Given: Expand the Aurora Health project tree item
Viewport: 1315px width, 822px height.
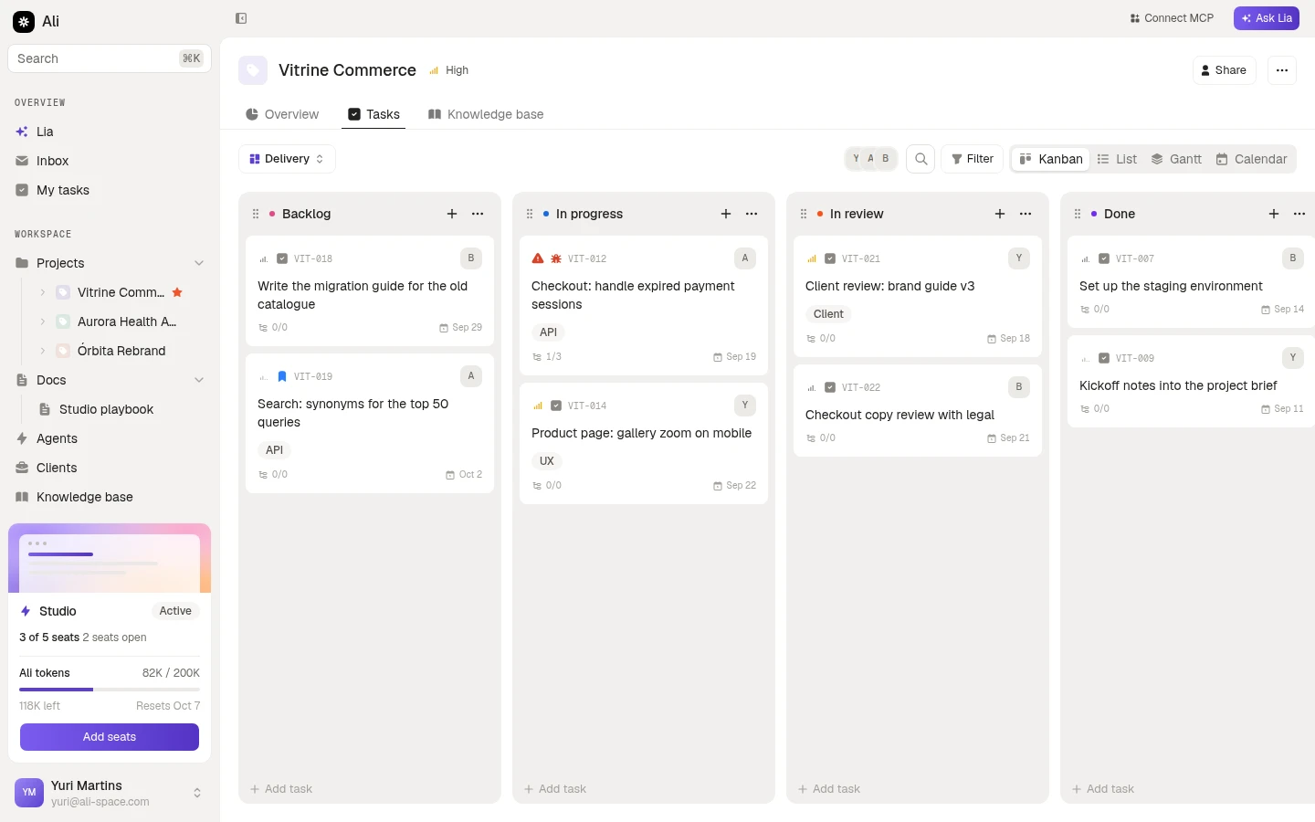Looking at the screenshot, I should pos(42,321).
